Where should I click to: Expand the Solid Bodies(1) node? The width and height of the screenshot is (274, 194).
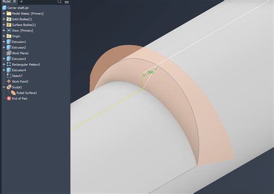pos(4,19)
